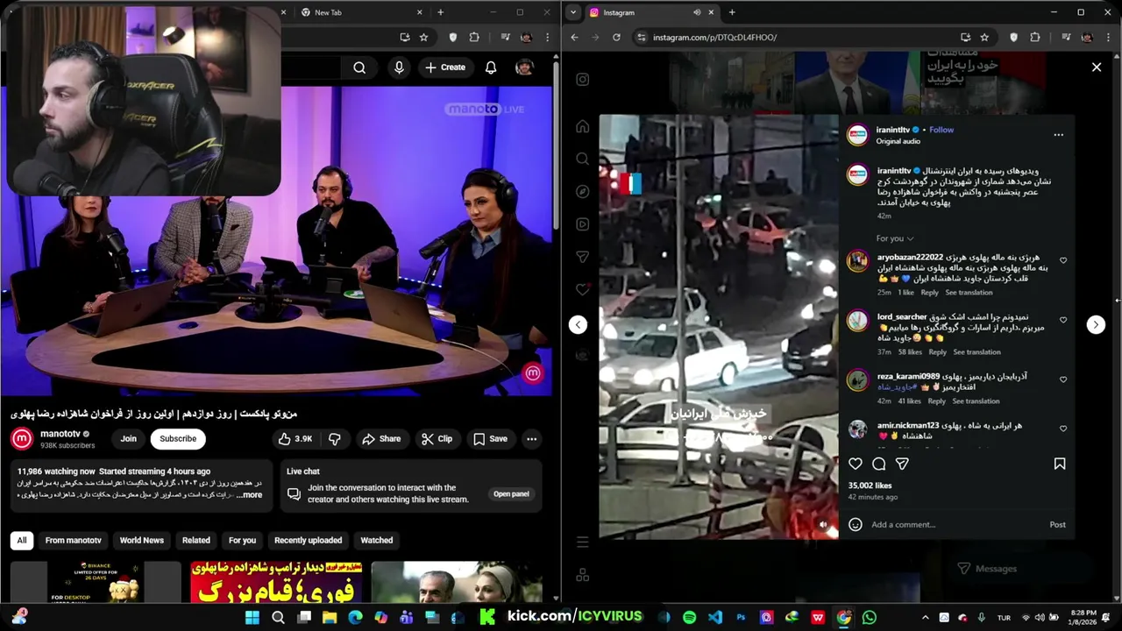
Task: Open Instagram Home from the sidebar
Action: tap(582, 126)
